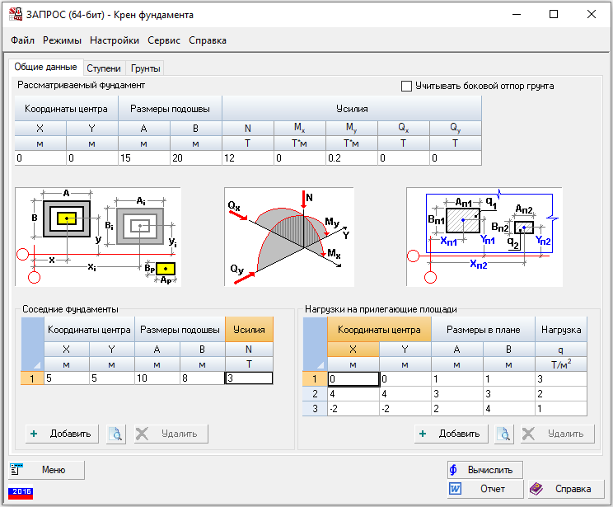This screenshot has height=507, width=613.
Task: Open the Режимы menu
Action: pyautogui.click(x=62, y=40)
